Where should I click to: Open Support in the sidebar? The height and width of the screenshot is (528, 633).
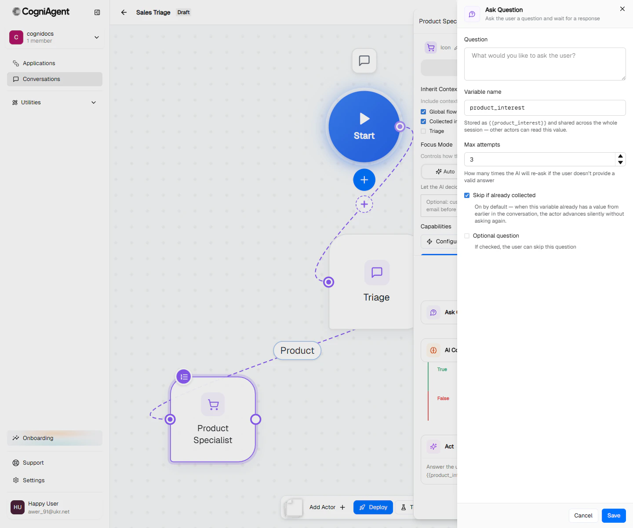55,463
